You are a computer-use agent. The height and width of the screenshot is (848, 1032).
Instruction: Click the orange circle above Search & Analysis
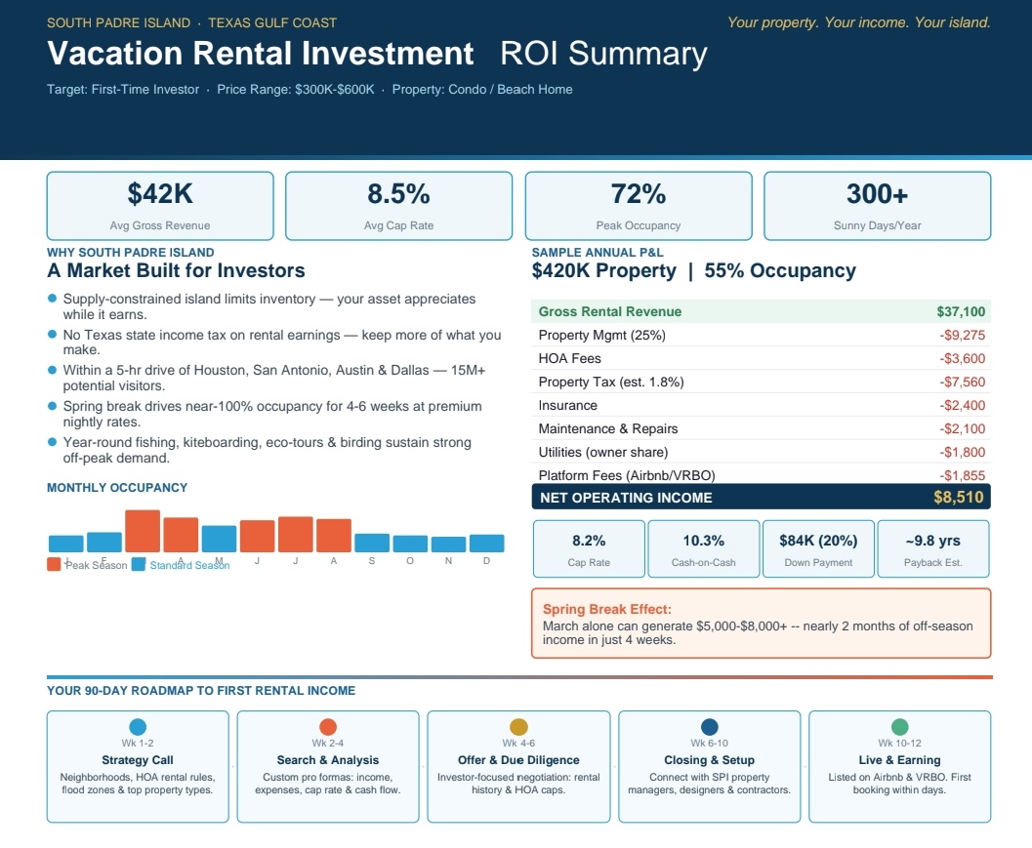[328, 726]
